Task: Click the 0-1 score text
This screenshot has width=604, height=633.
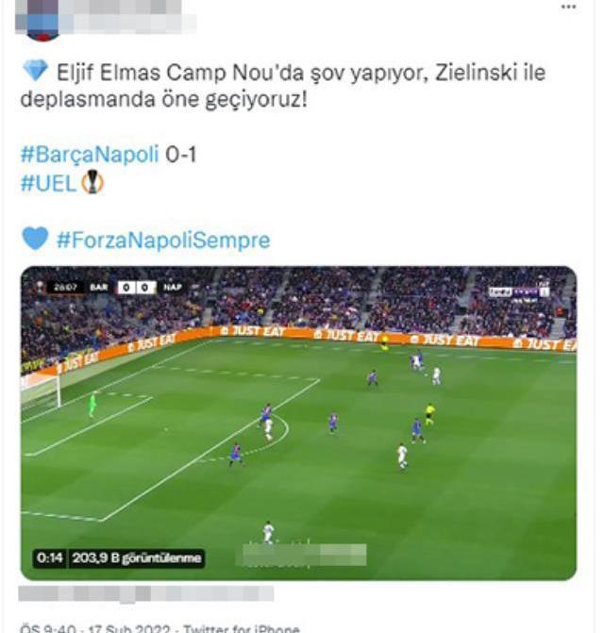Action: [x=180, y=155]
